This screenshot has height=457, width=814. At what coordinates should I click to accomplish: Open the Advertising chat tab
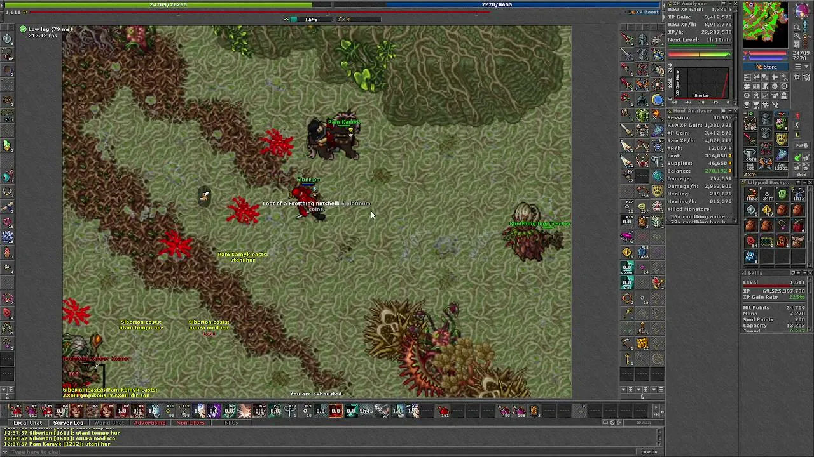149,423
